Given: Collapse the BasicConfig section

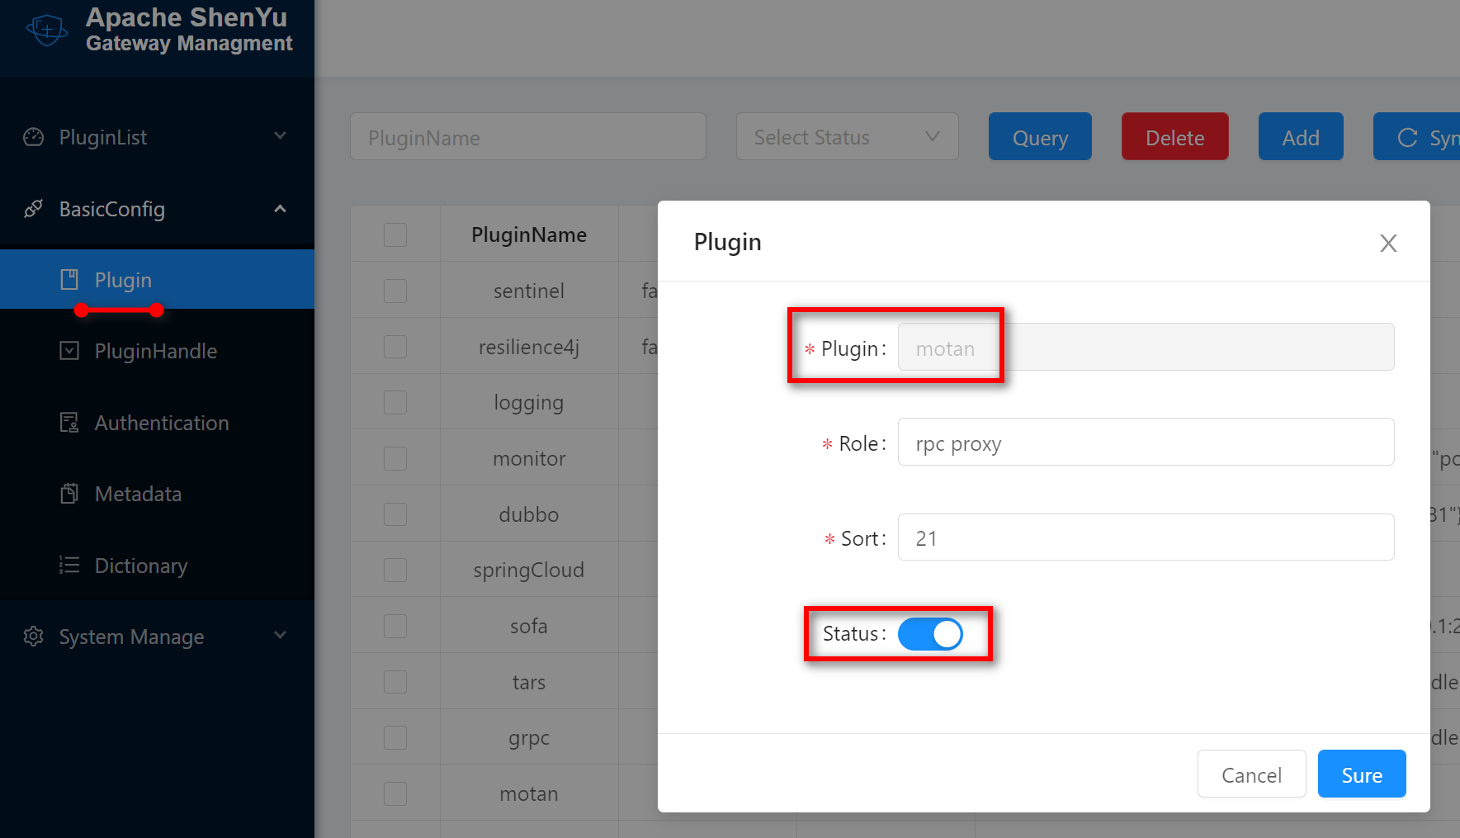Looking at the screenshot, I should [x=112, y=209].
